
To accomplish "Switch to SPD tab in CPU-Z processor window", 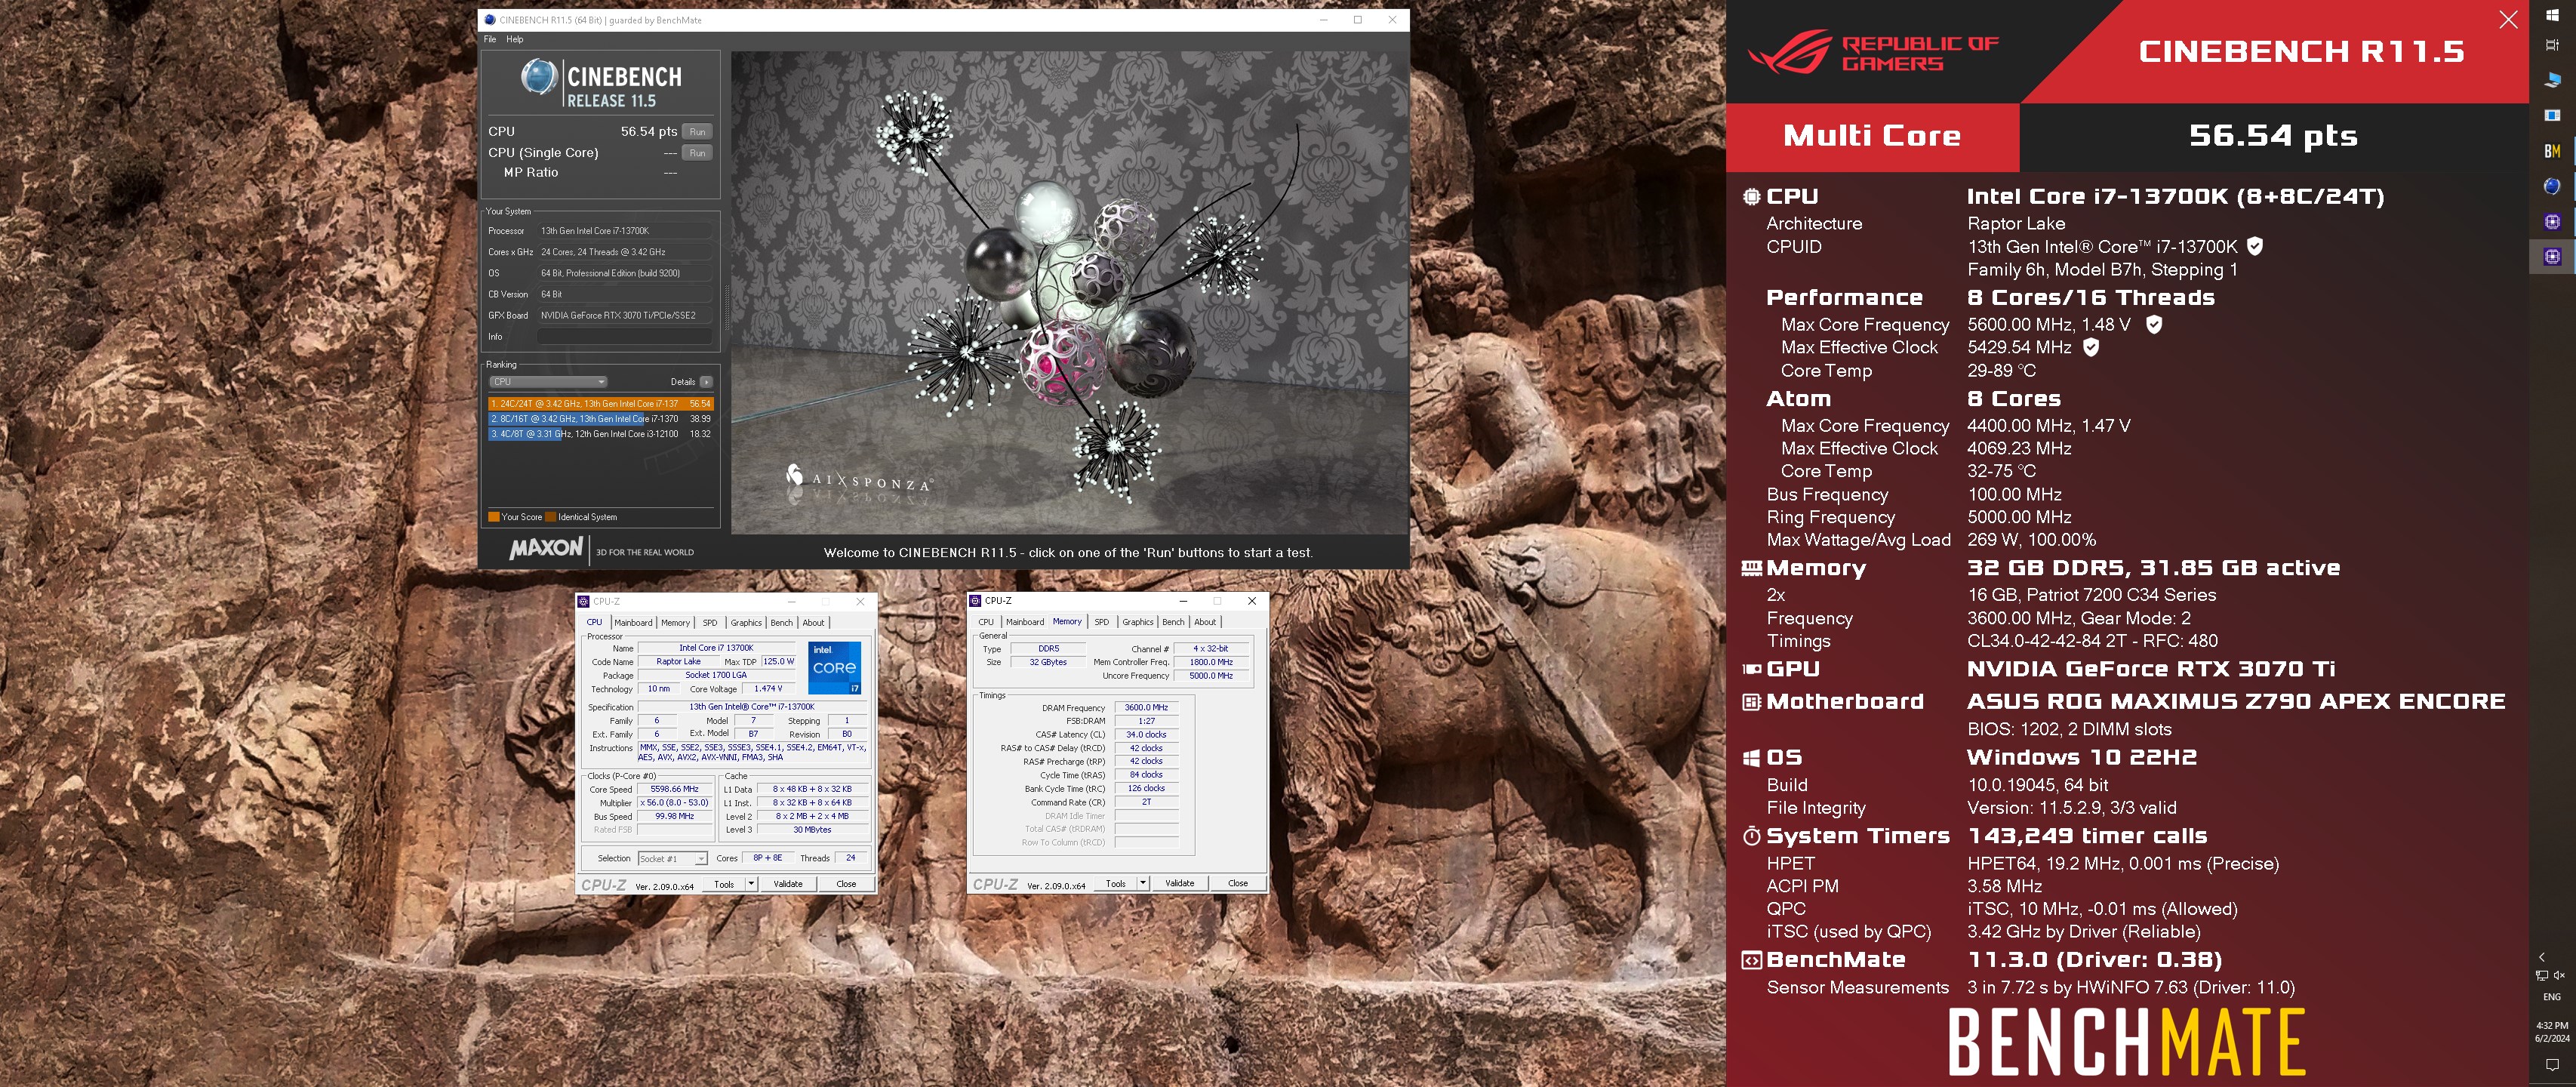I will tap(710, 623).
